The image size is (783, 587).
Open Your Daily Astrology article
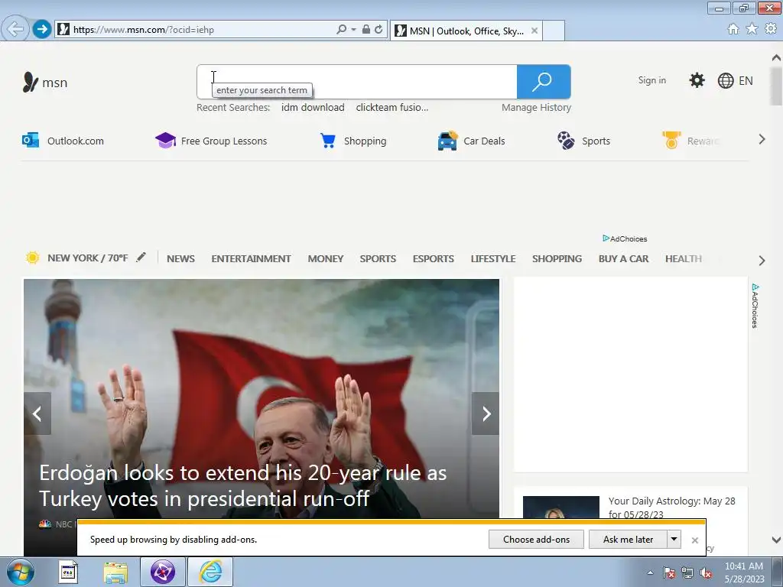tap(671, 508)
